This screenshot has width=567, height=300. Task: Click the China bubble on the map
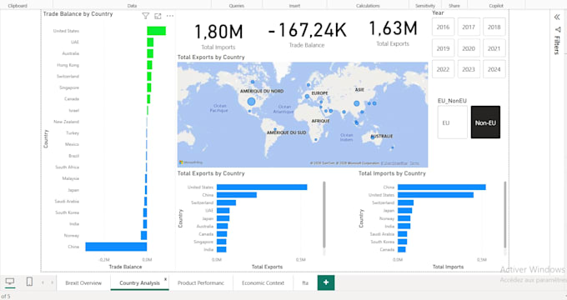click(357, 103)
